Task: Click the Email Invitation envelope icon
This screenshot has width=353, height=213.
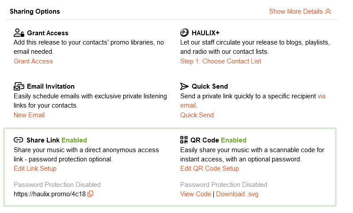Action: click(19, 86)
